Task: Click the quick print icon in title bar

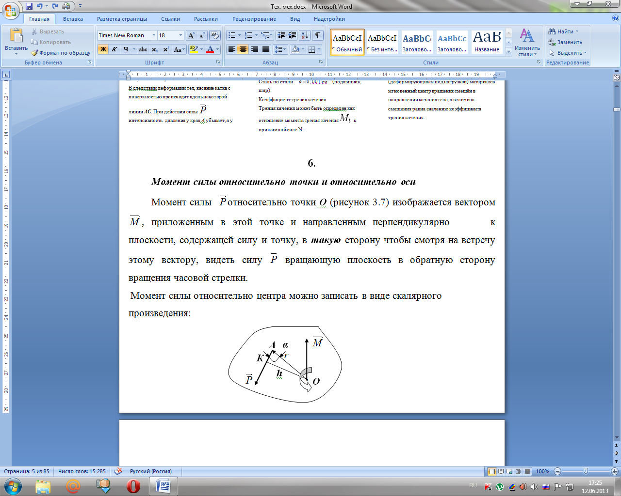Action: 66,6
